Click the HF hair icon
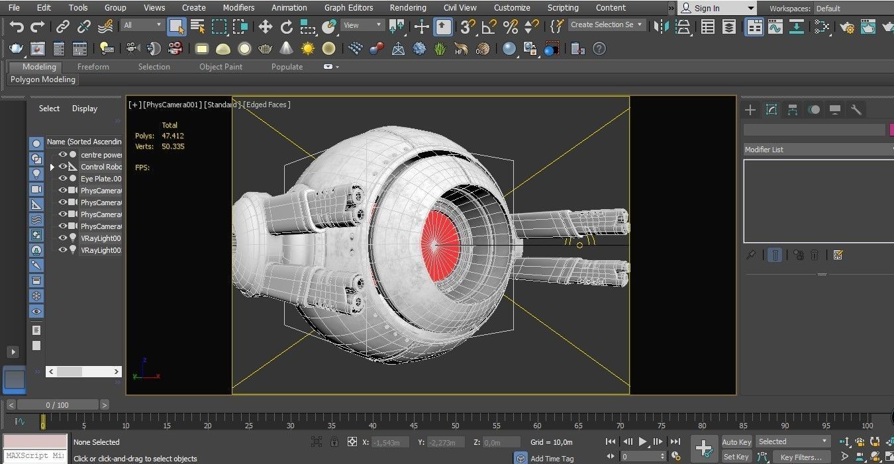The height and width of the screenshot is (464, 894). point(462,49)
